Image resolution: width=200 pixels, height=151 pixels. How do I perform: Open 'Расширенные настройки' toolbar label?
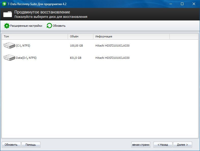(x=26, y=26)
